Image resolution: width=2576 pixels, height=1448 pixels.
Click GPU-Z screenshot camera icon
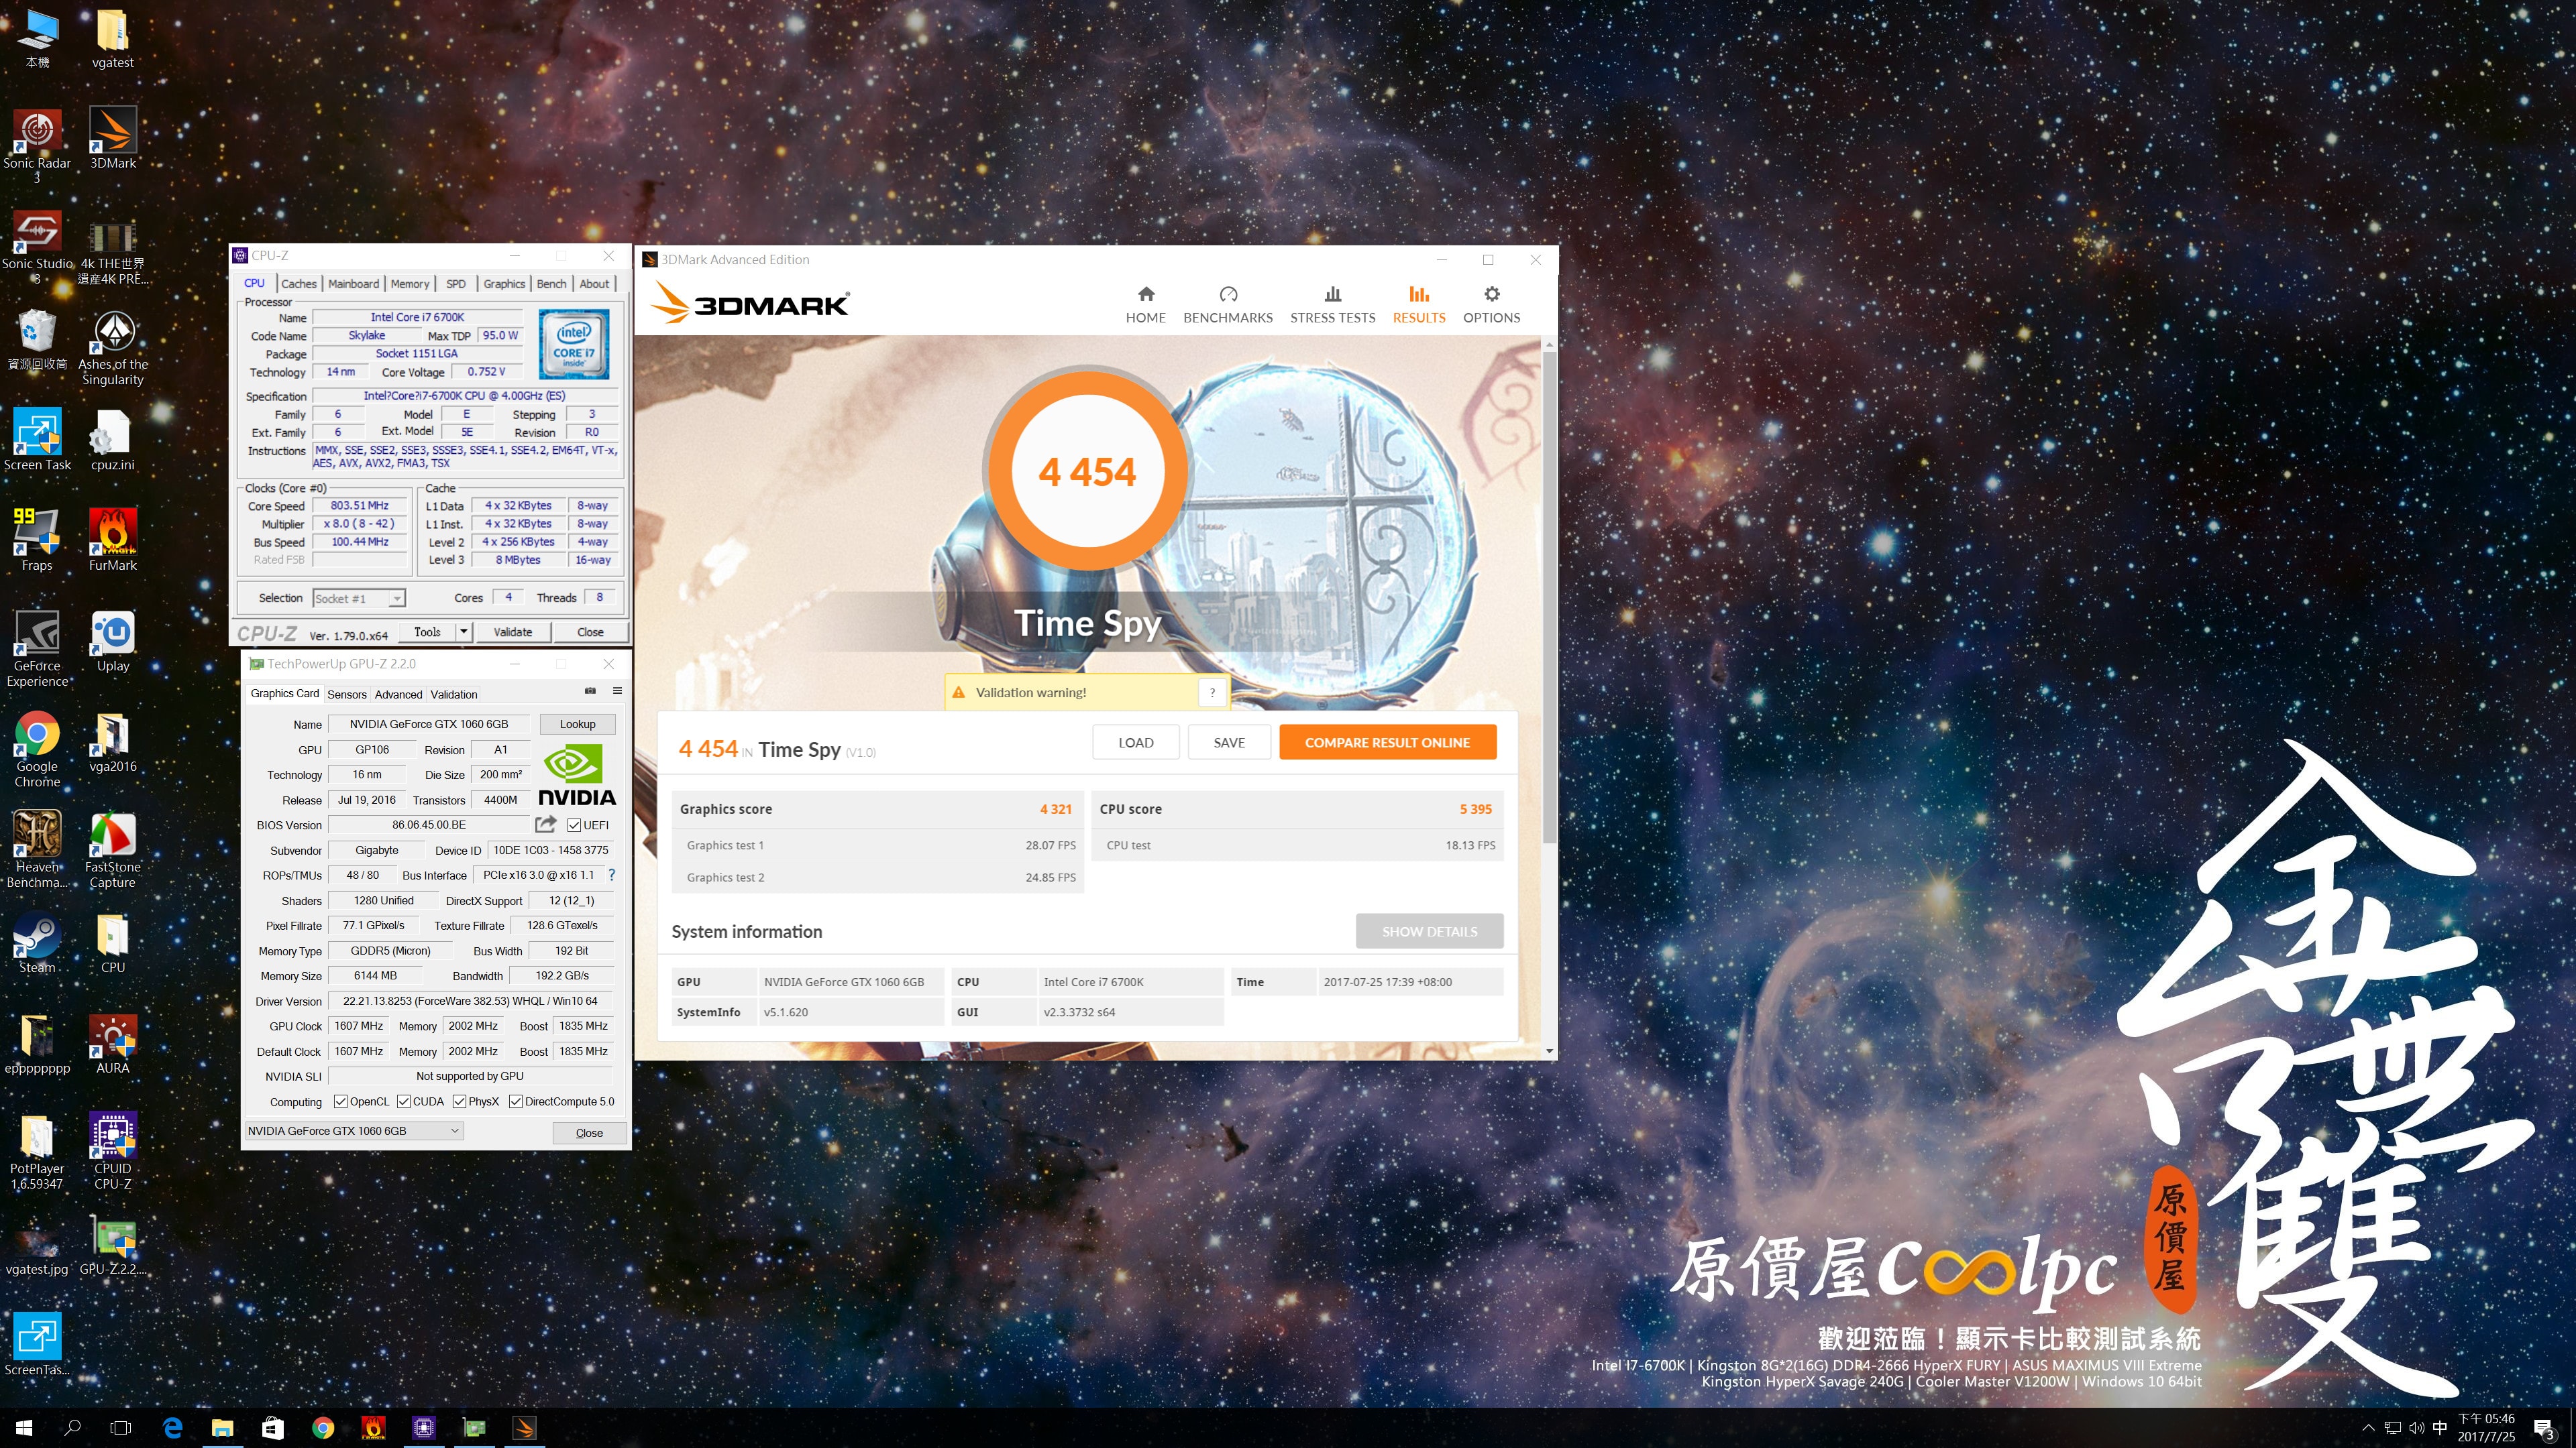click(x=590, y=690)
